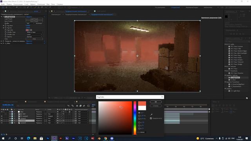Open the Fog Color swatch in Effect Controls

pos(27,30)
